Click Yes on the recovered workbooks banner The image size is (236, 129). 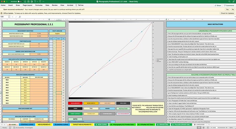pyautogui.click(x=227, y=9)
